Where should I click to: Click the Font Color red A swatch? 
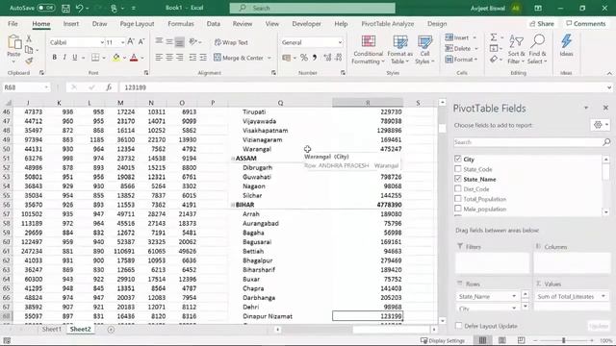pyautogui.click(x=134, y=58)
